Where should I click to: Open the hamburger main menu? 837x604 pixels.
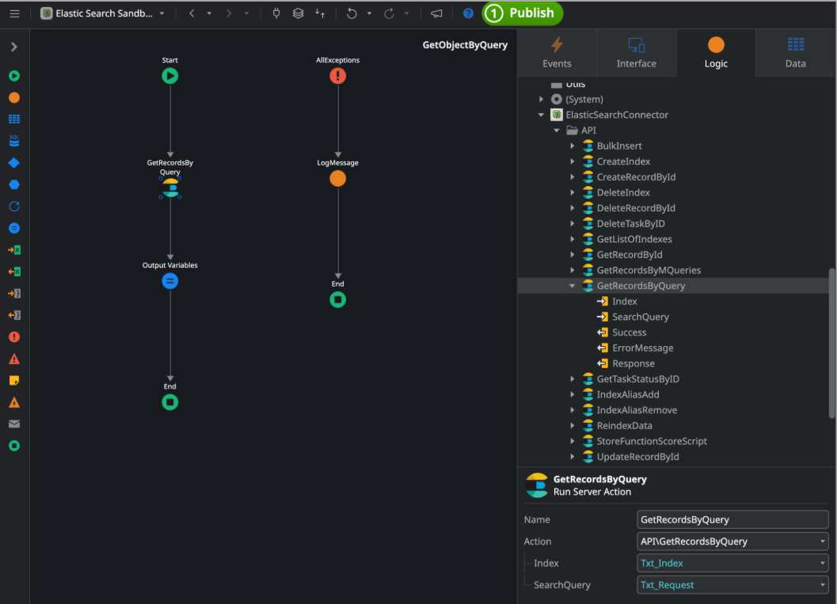14,13
